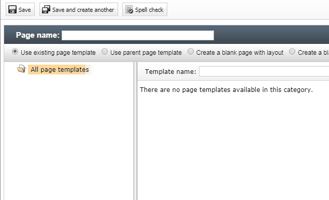Click the folder icon beside All page templates
Viewport: 329px width, 200px height.
coord(21,69)
